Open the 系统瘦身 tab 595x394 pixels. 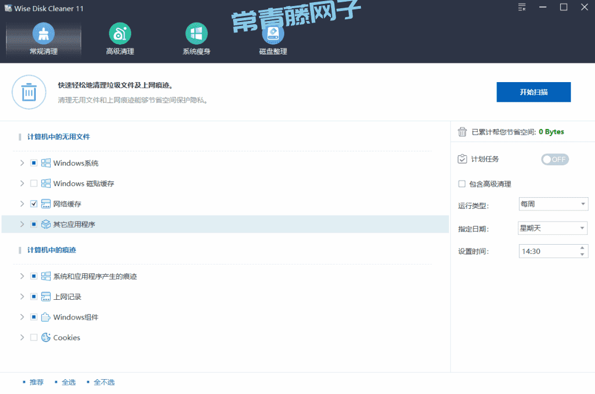[196, 40]
